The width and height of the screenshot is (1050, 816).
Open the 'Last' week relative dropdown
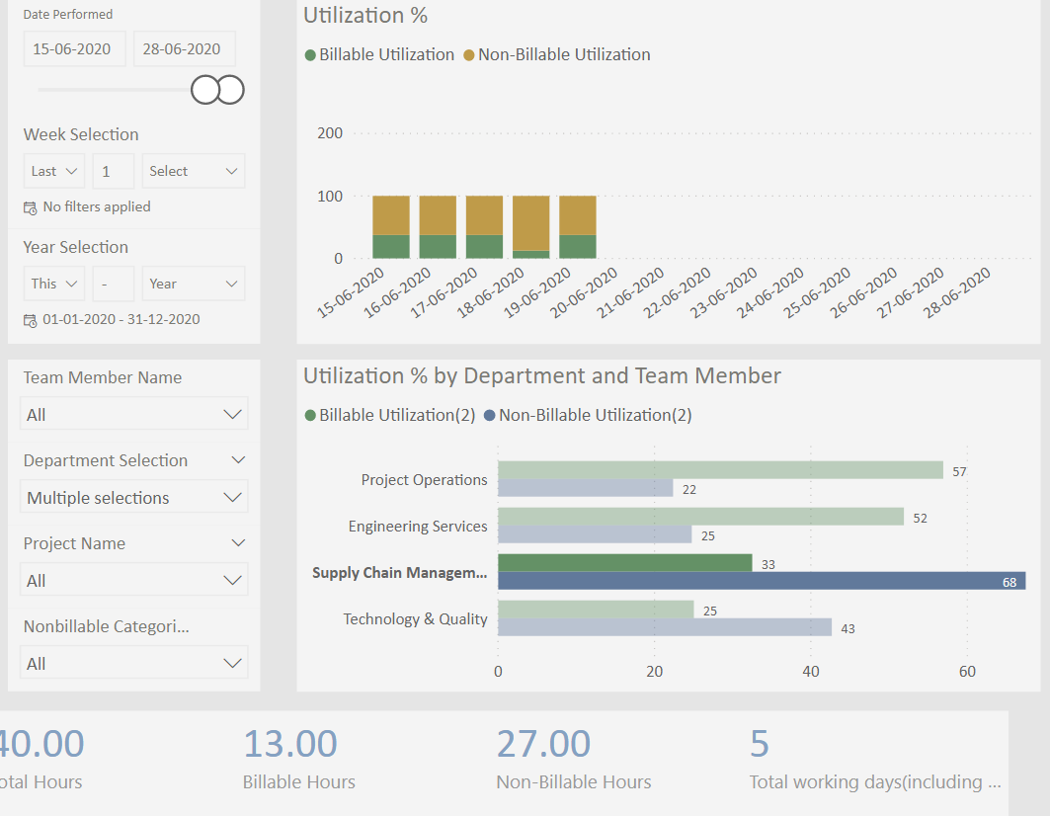[x=54, y=171]
